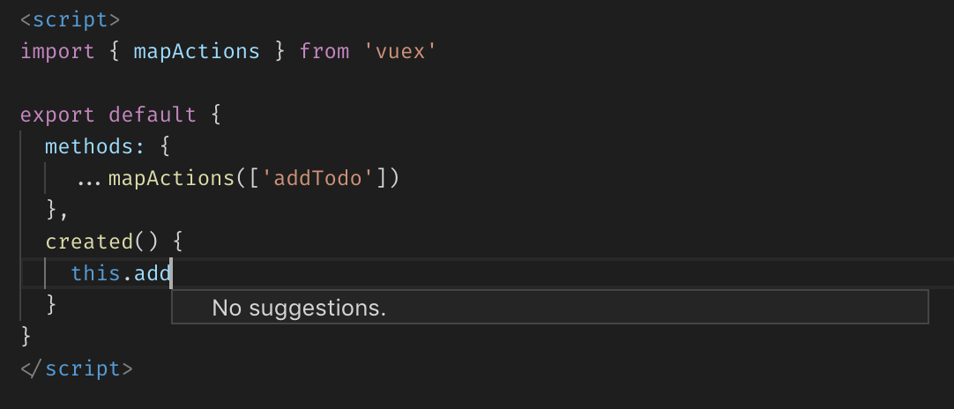Click the 'addTodo' string literal
The width and height of the screenshot is (954, 409).
tap(317, 178)
